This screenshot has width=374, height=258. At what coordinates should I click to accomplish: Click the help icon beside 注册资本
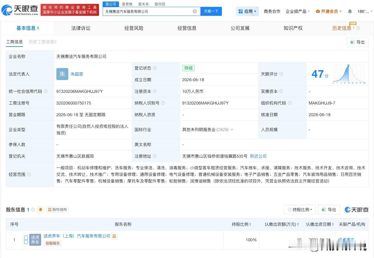pos(155,91)
